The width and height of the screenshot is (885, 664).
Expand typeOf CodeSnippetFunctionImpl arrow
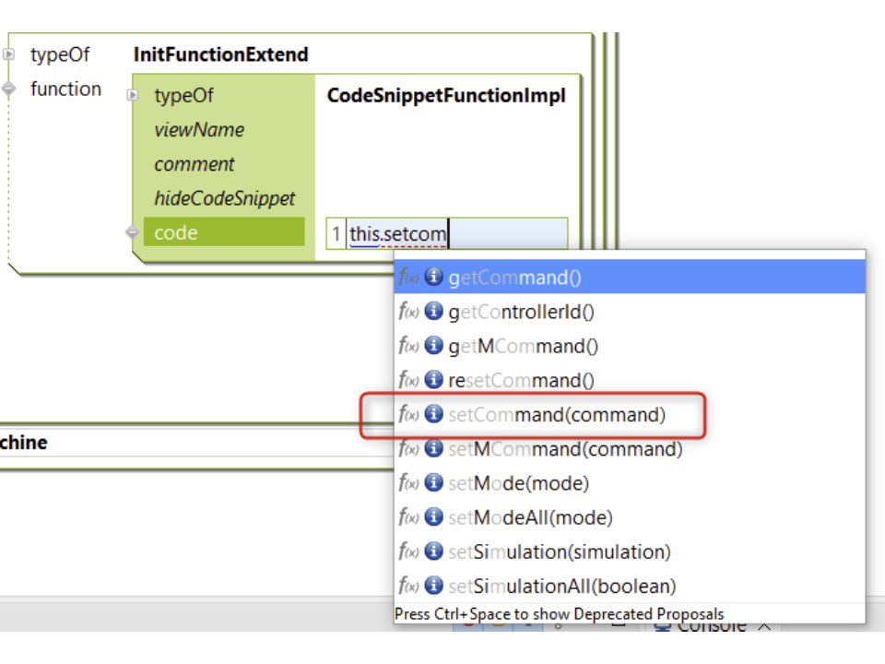[x=133, y=96]
